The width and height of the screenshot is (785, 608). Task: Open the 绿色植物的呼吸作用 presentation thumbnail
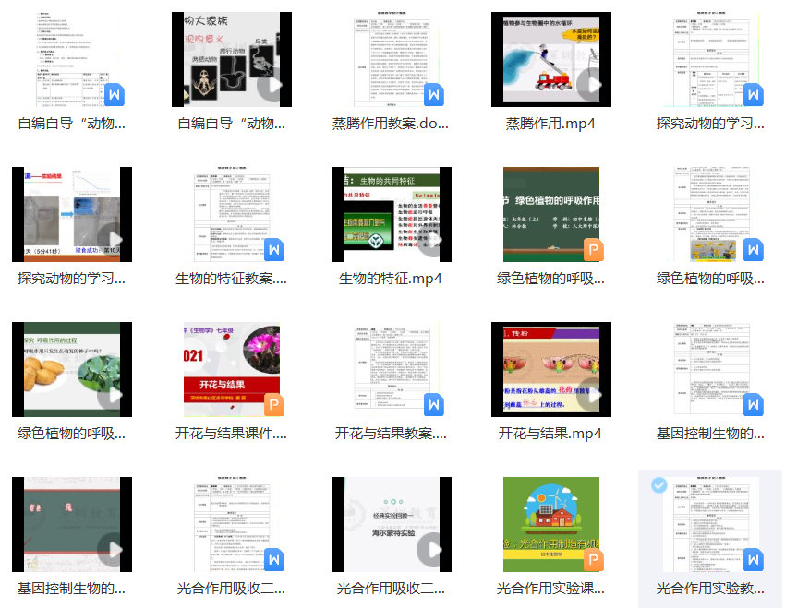coord(550,214)
